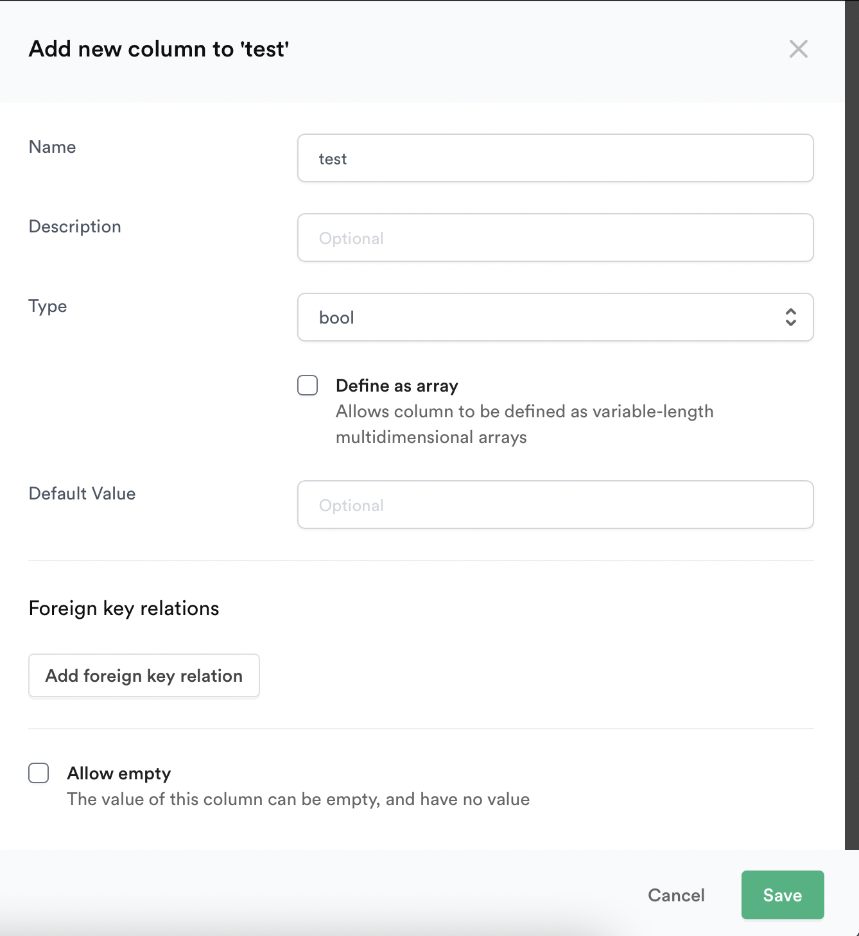Click the up/down chevron on Type selector
This screenshot has height=936, width=859.
(x=790, y=316)
